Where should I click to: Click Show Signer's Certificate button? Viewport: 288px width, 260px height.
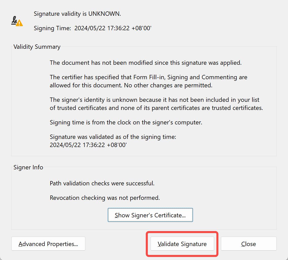(x=150, y=215)
